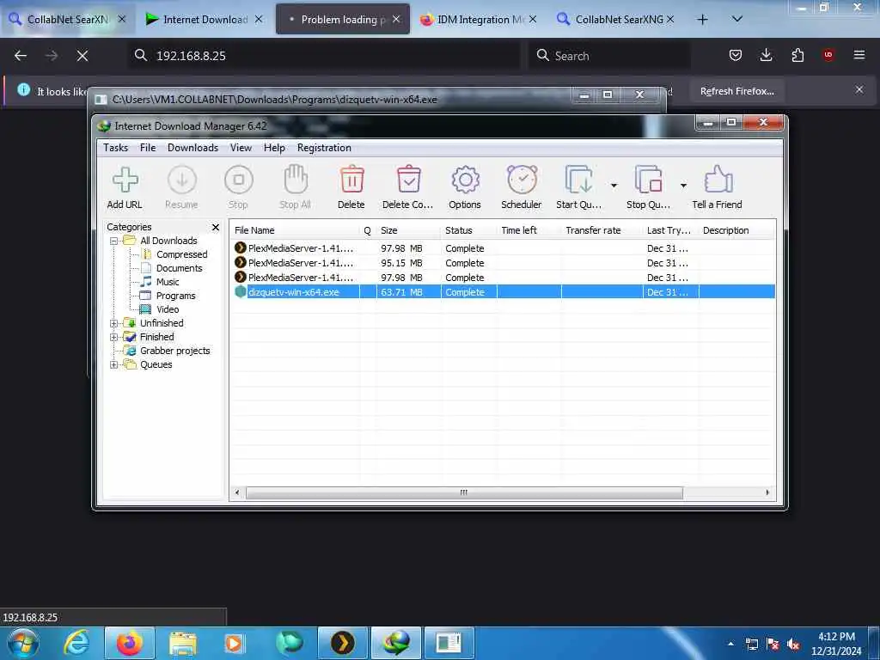Open the list all tabs chevron

737,20
